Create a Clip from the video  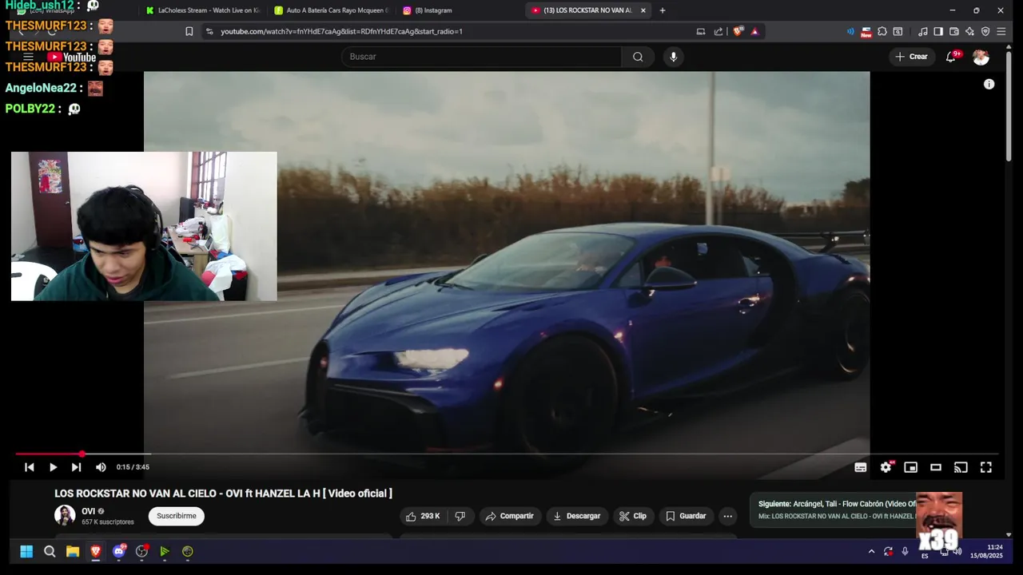coord(632,516)
